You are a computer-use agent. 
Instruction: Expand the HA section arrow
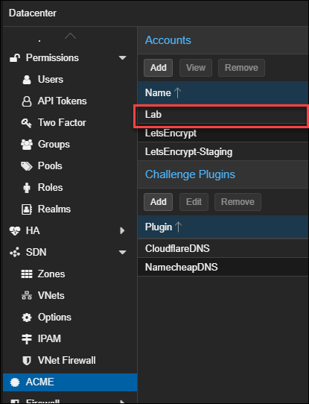tap(122, 230)
